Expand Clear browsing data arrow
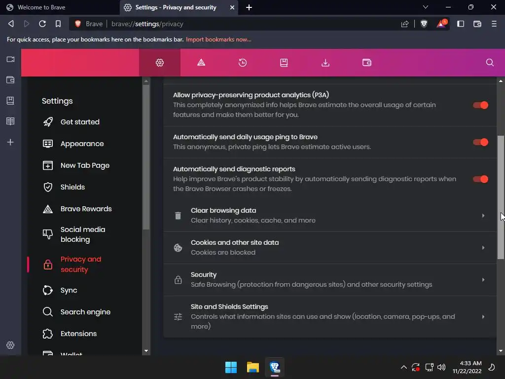Screen dimensions: 505x379 point(483,216)
